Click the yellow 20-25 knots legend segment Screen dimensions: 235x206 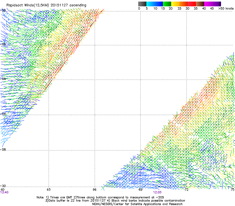point(175,4)
